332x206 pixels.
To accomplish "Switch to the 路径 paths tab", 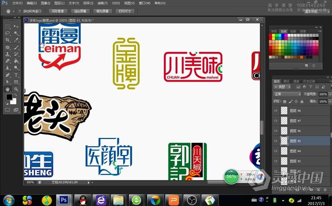I will [286, 81].
